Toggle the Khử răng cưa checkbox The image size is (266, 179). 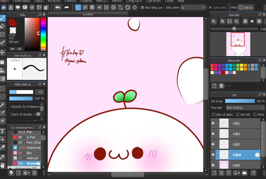pos(143,8)
